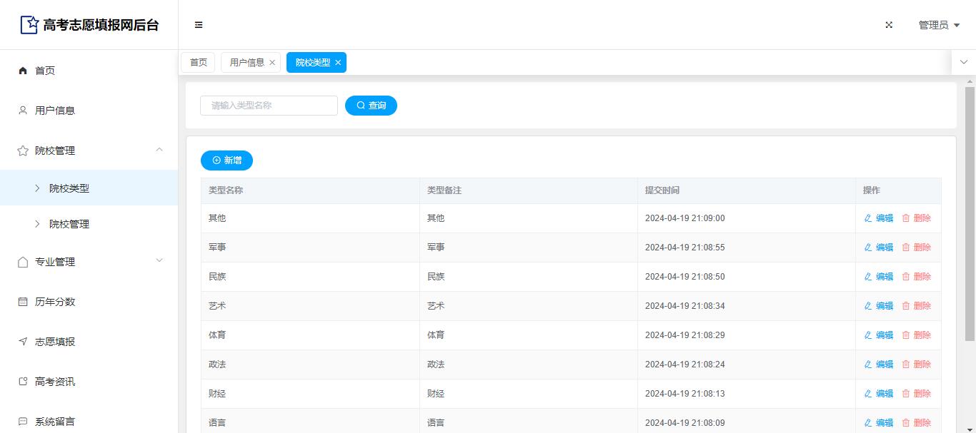Open the tabs options dropdown chevron
The image size is (976, 433).
(963, 62)
